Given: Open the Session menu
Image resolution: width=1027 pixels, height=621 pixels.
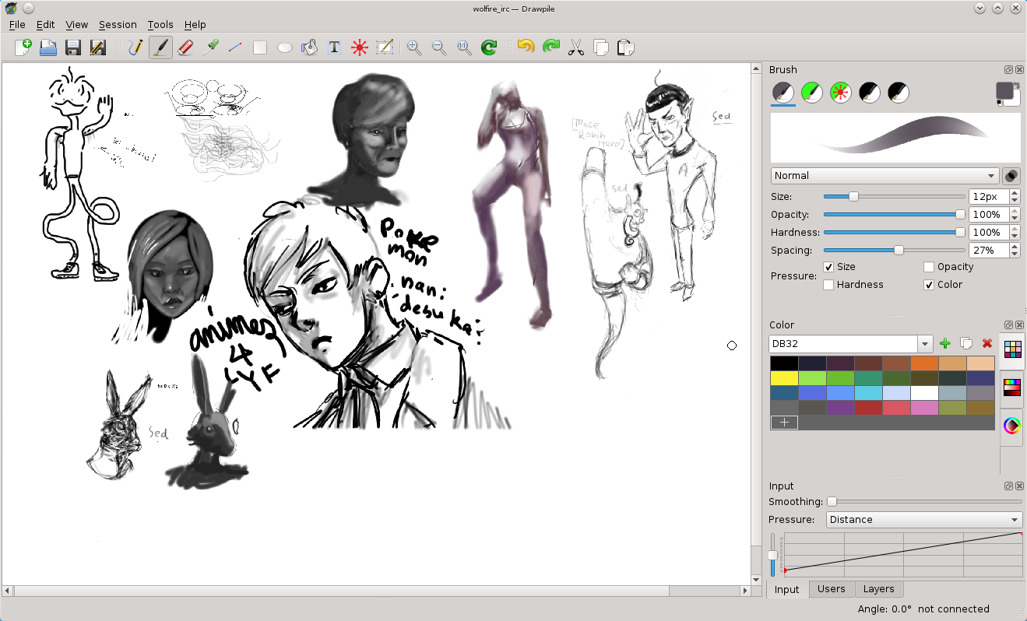Looking at the screenshot, I should tap(118, 24).
